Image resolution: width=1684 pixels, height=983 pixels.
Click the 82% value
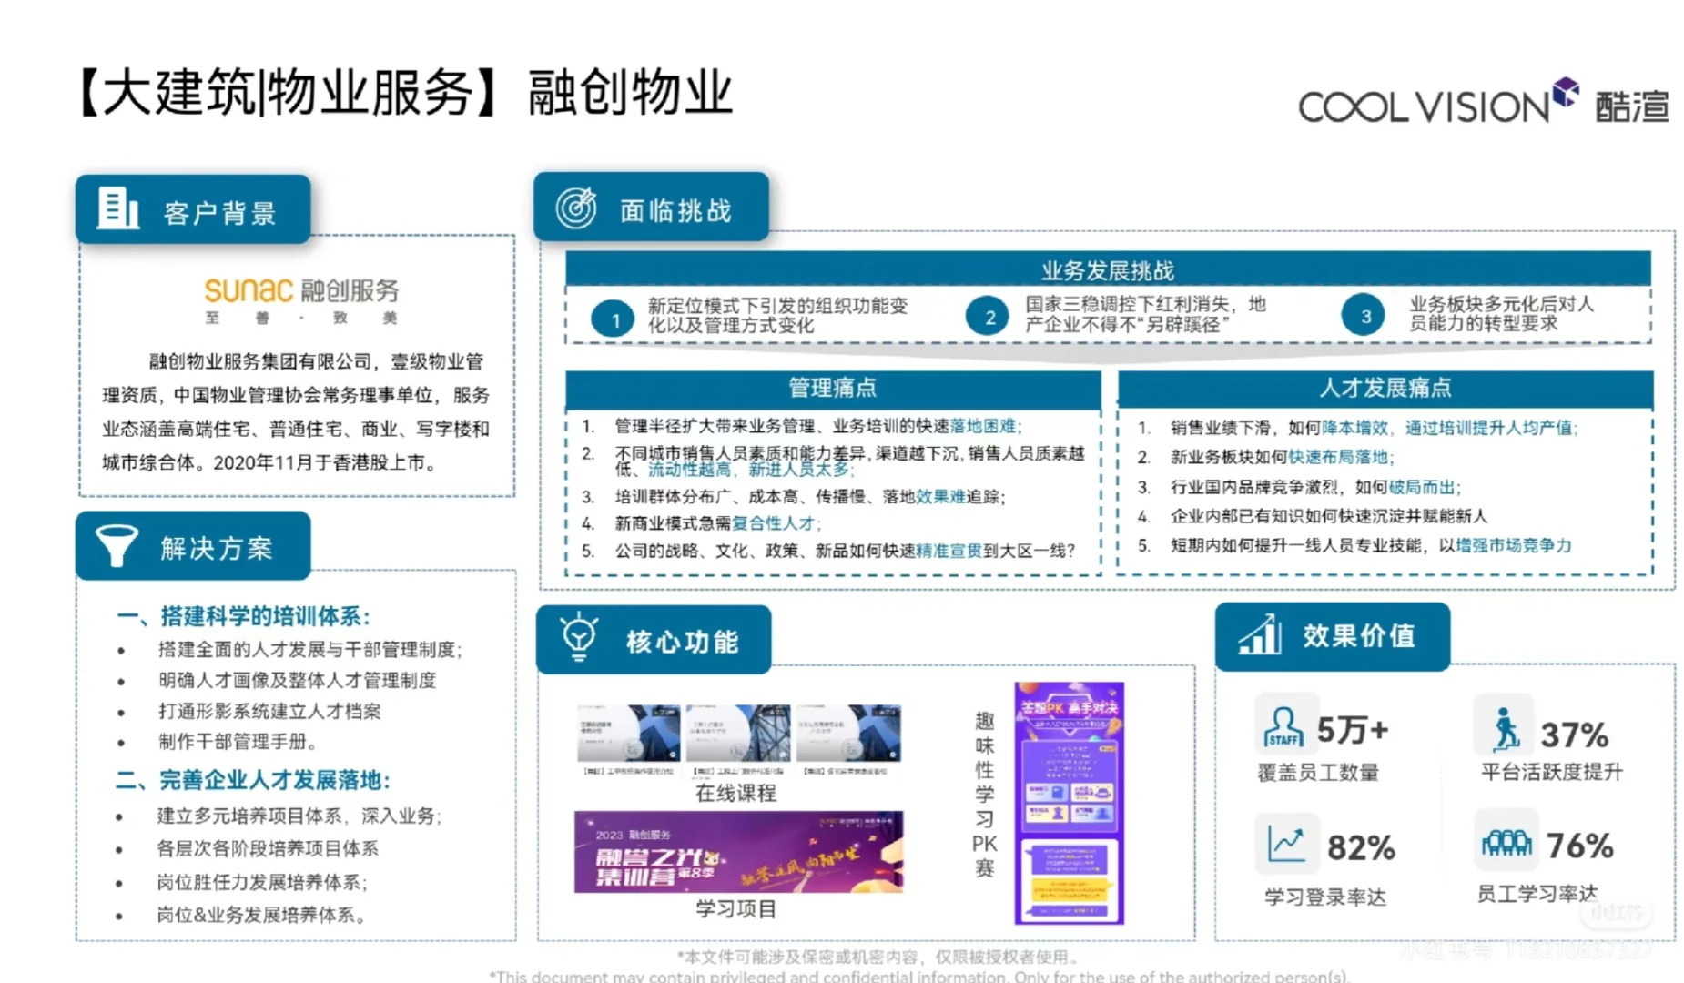coord(1361,847)
